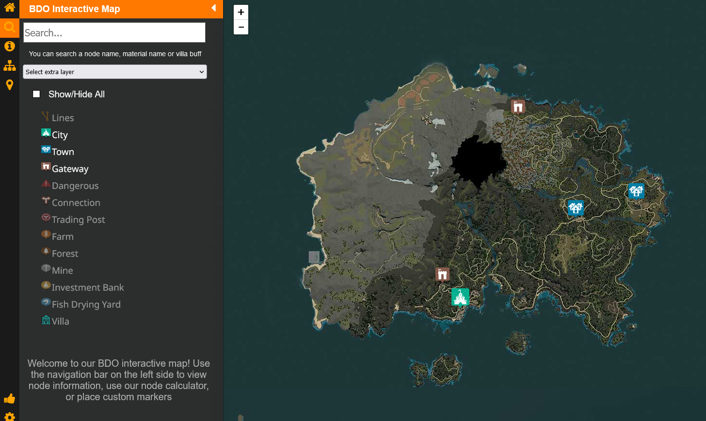Open the info sidebar tab
Viewport: 706px width, 421px height.
(10, 46)
